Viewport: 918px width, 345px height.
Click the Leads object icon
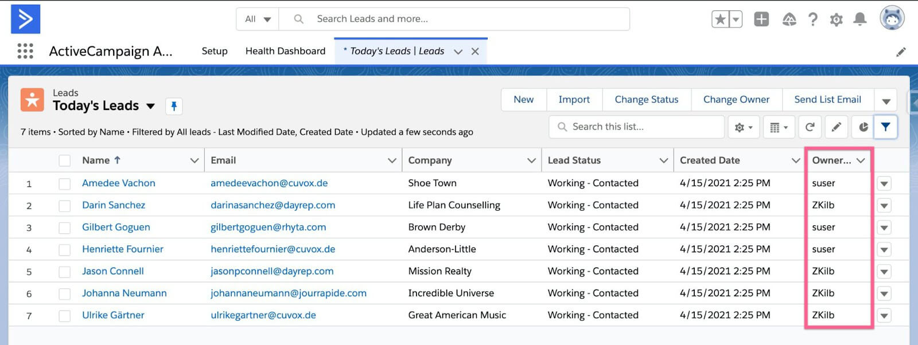(32, 100)
